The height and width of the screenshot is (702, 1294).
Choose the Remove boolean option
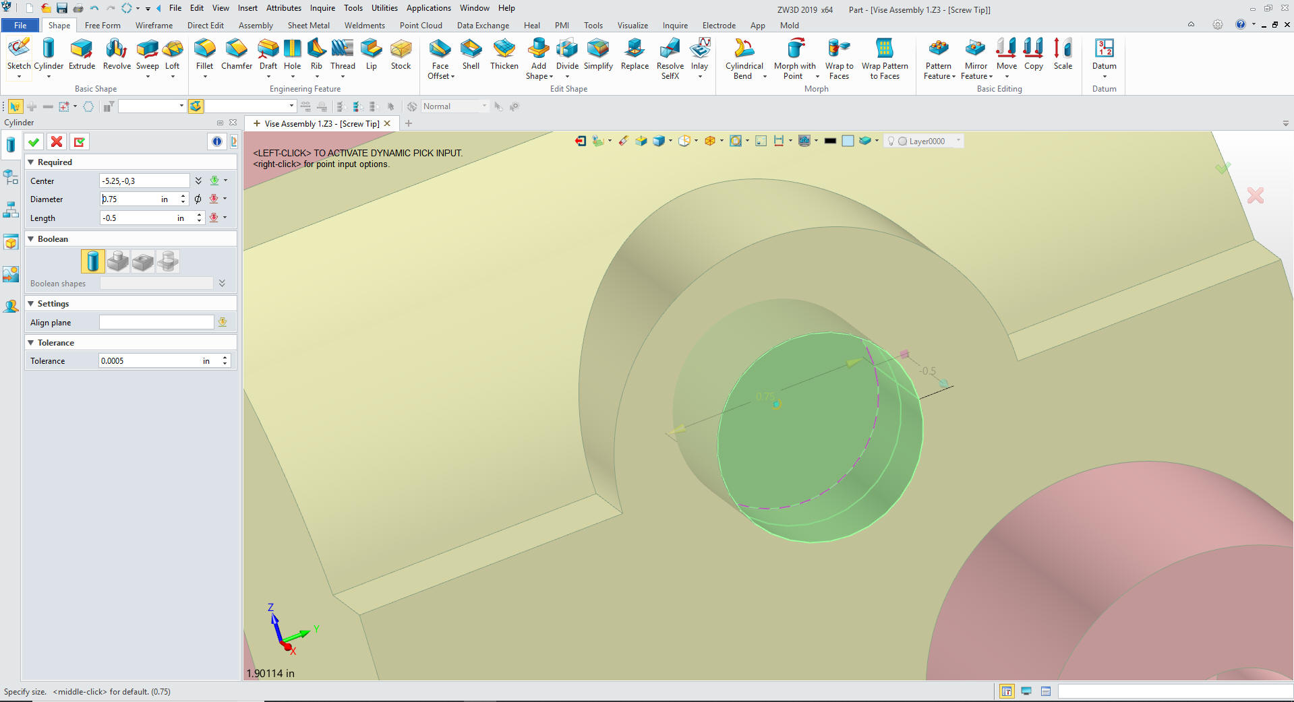coord(143,261)
